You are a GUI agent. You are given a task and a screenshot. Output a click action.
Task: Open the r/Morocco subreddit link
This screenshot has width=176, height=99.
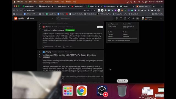click(48, 27)
